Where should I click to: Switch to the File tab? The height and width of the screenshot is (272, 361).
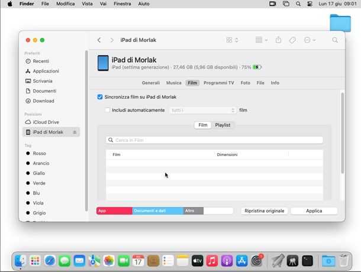tap(260, 83)
